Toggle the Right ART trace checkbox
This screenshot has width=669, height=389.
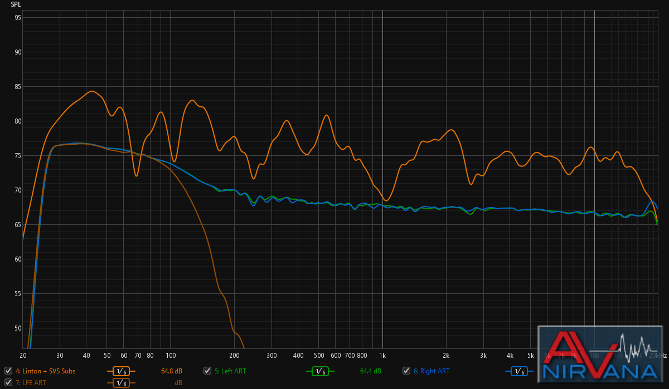pyautogui.click(x=407, y=371)
